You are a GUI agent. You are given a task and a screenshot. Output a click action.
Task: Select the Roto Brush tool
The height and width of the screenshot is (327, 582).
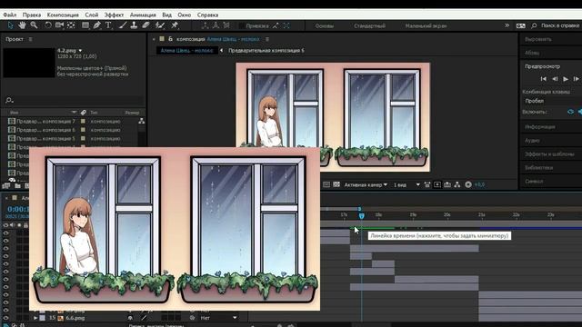coord(160,25)
